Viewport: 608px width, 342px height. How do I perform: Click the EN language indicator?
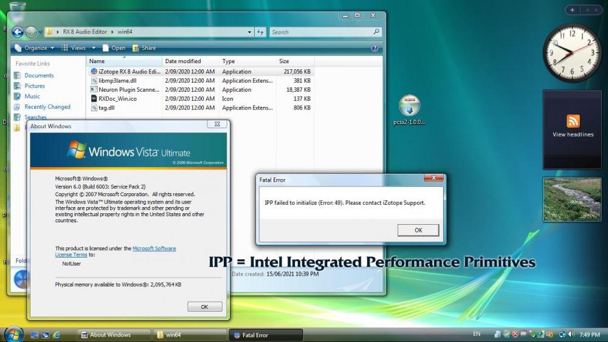[x=477, y=334]
